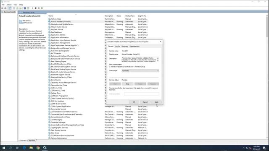The image size is (269, 151).
Task: Open Properties via the toolbar icon
Action: coord(14,8)
